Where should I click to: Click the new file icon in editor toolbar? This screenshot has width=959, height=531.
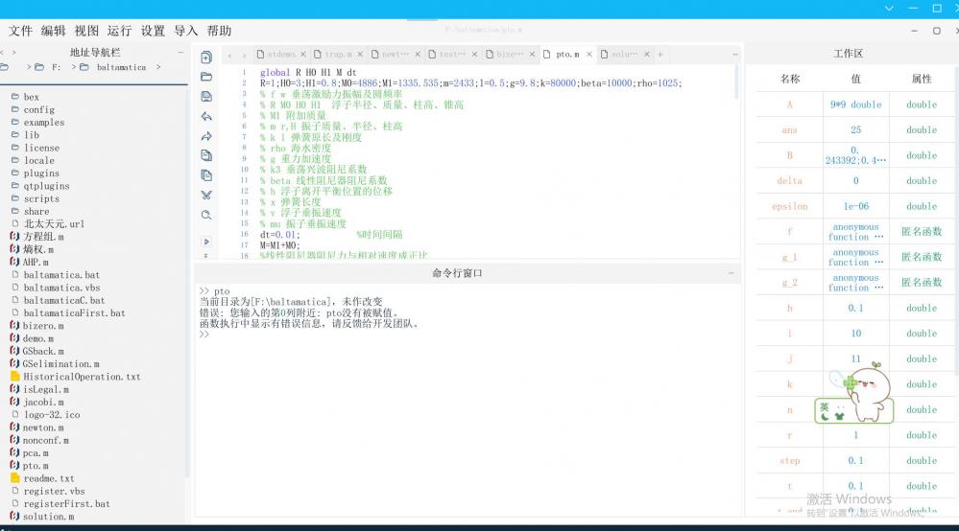pos(206,58)
